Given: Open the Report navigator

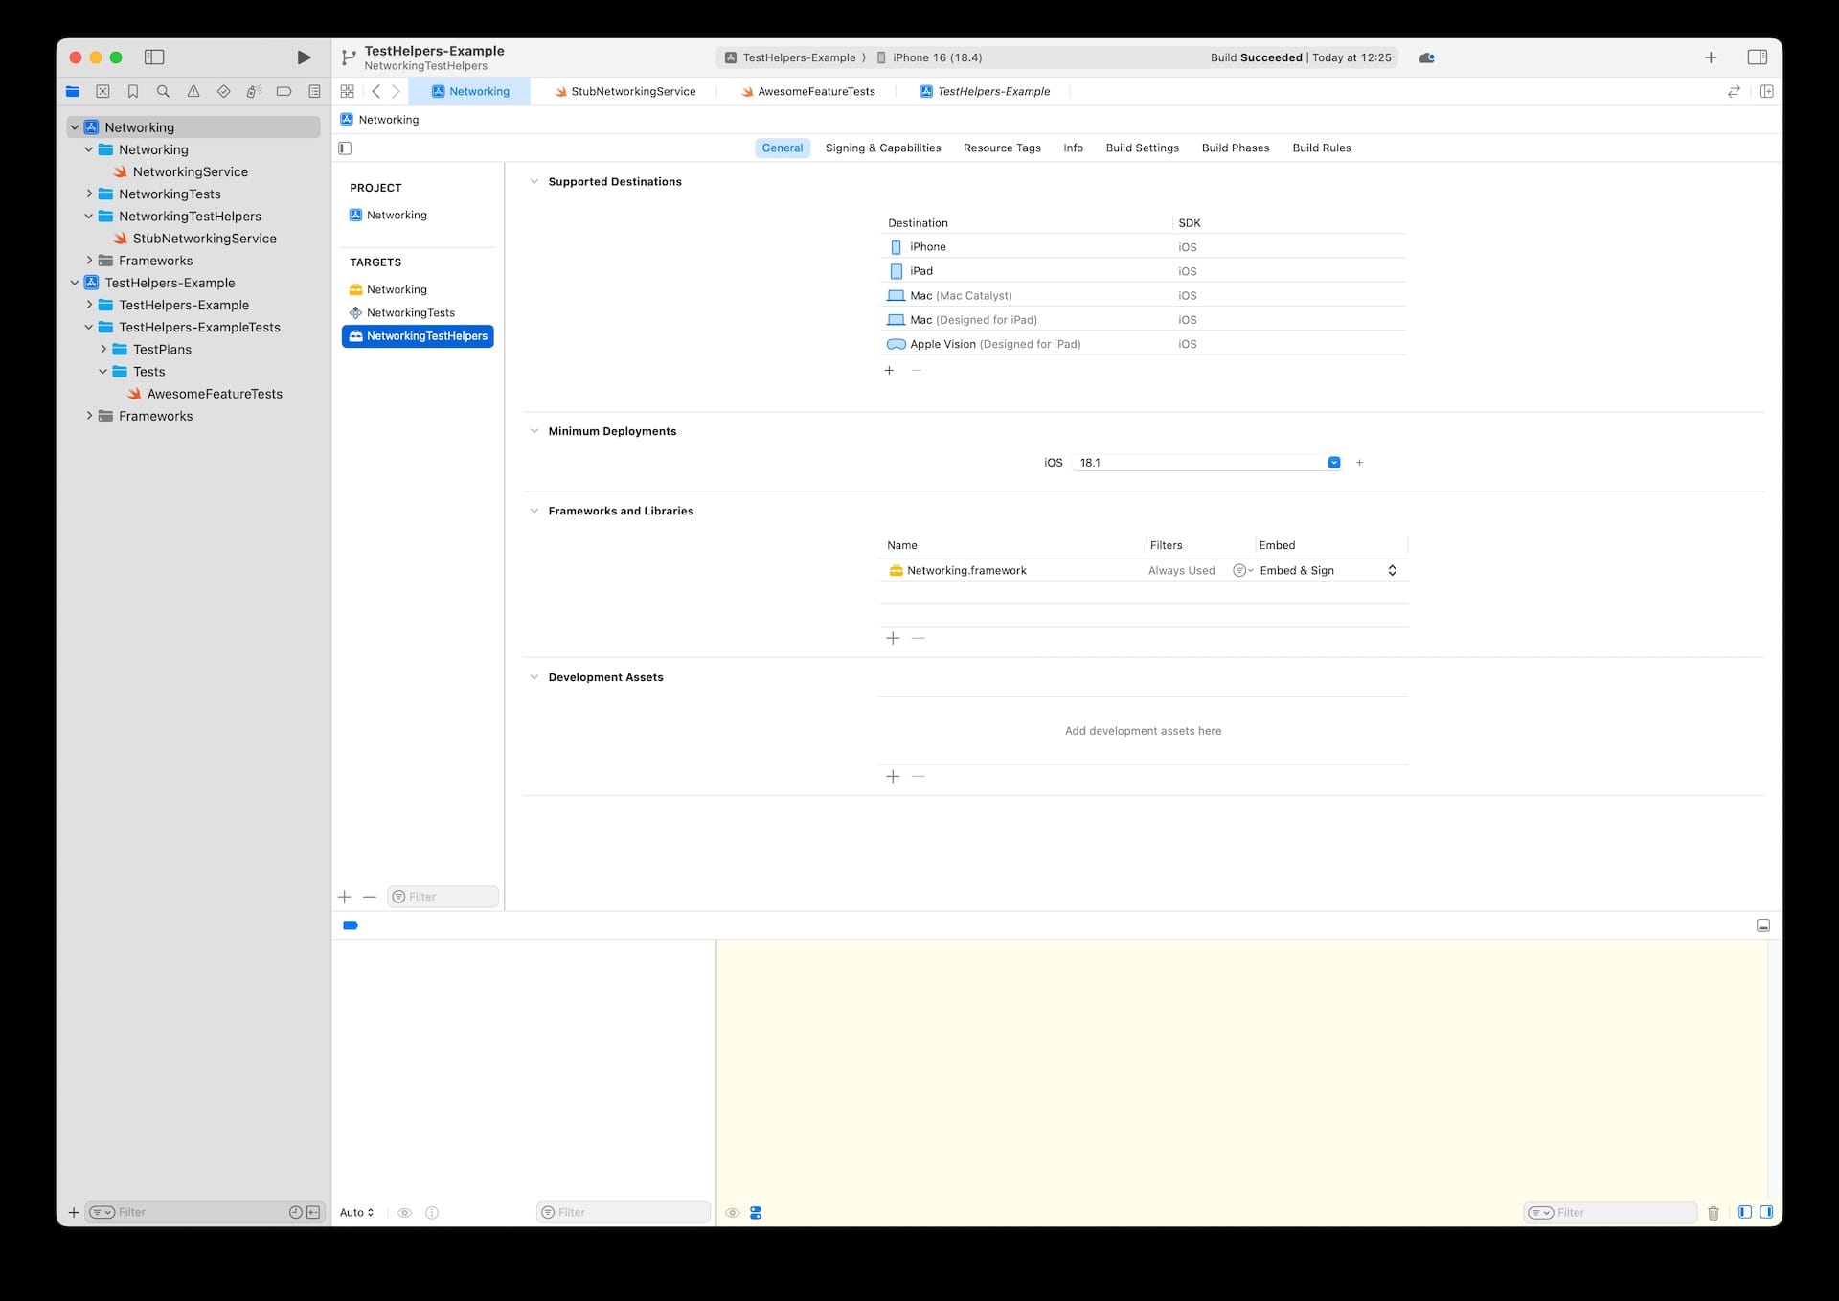Looking at the screenshot, I should pyautogui.click(x=314, y=91).
